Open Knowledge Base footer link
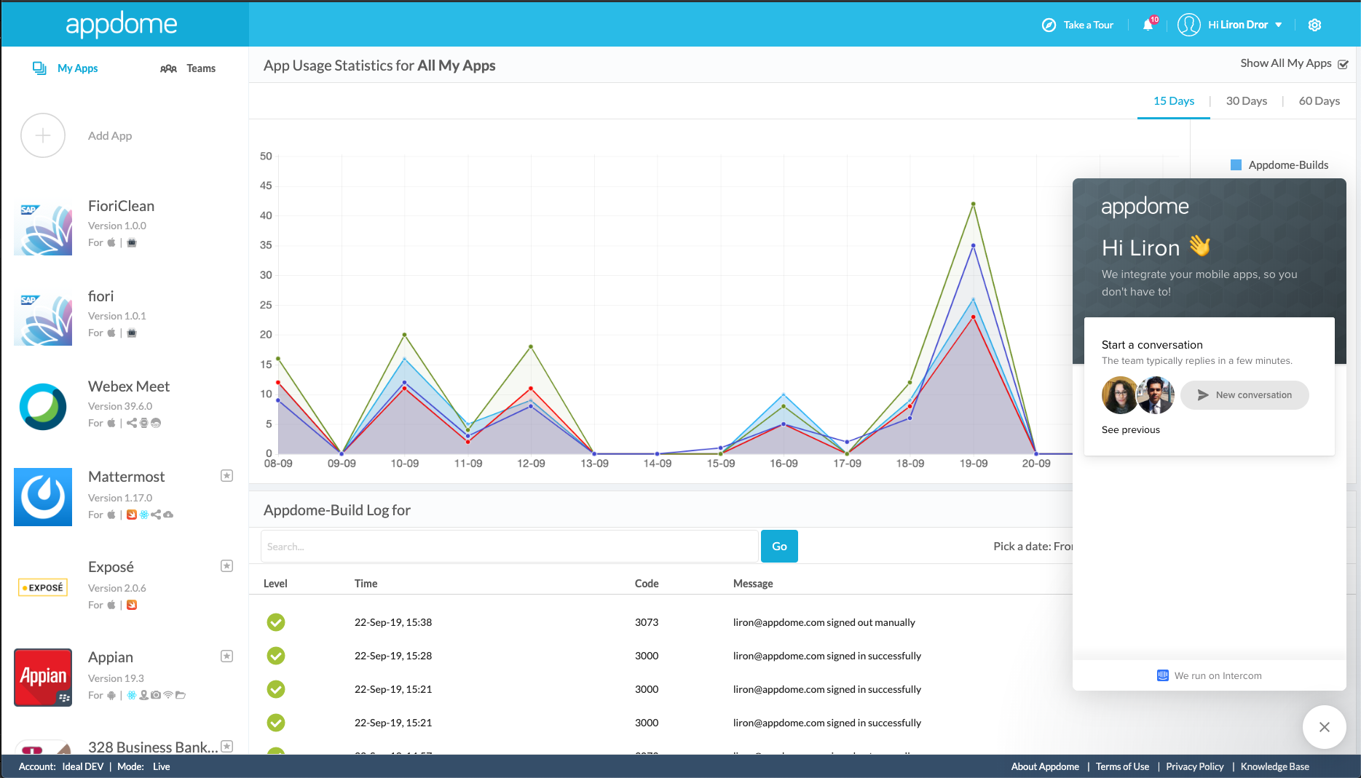This screenshot has height=778, width=1361. [1274, 767]
